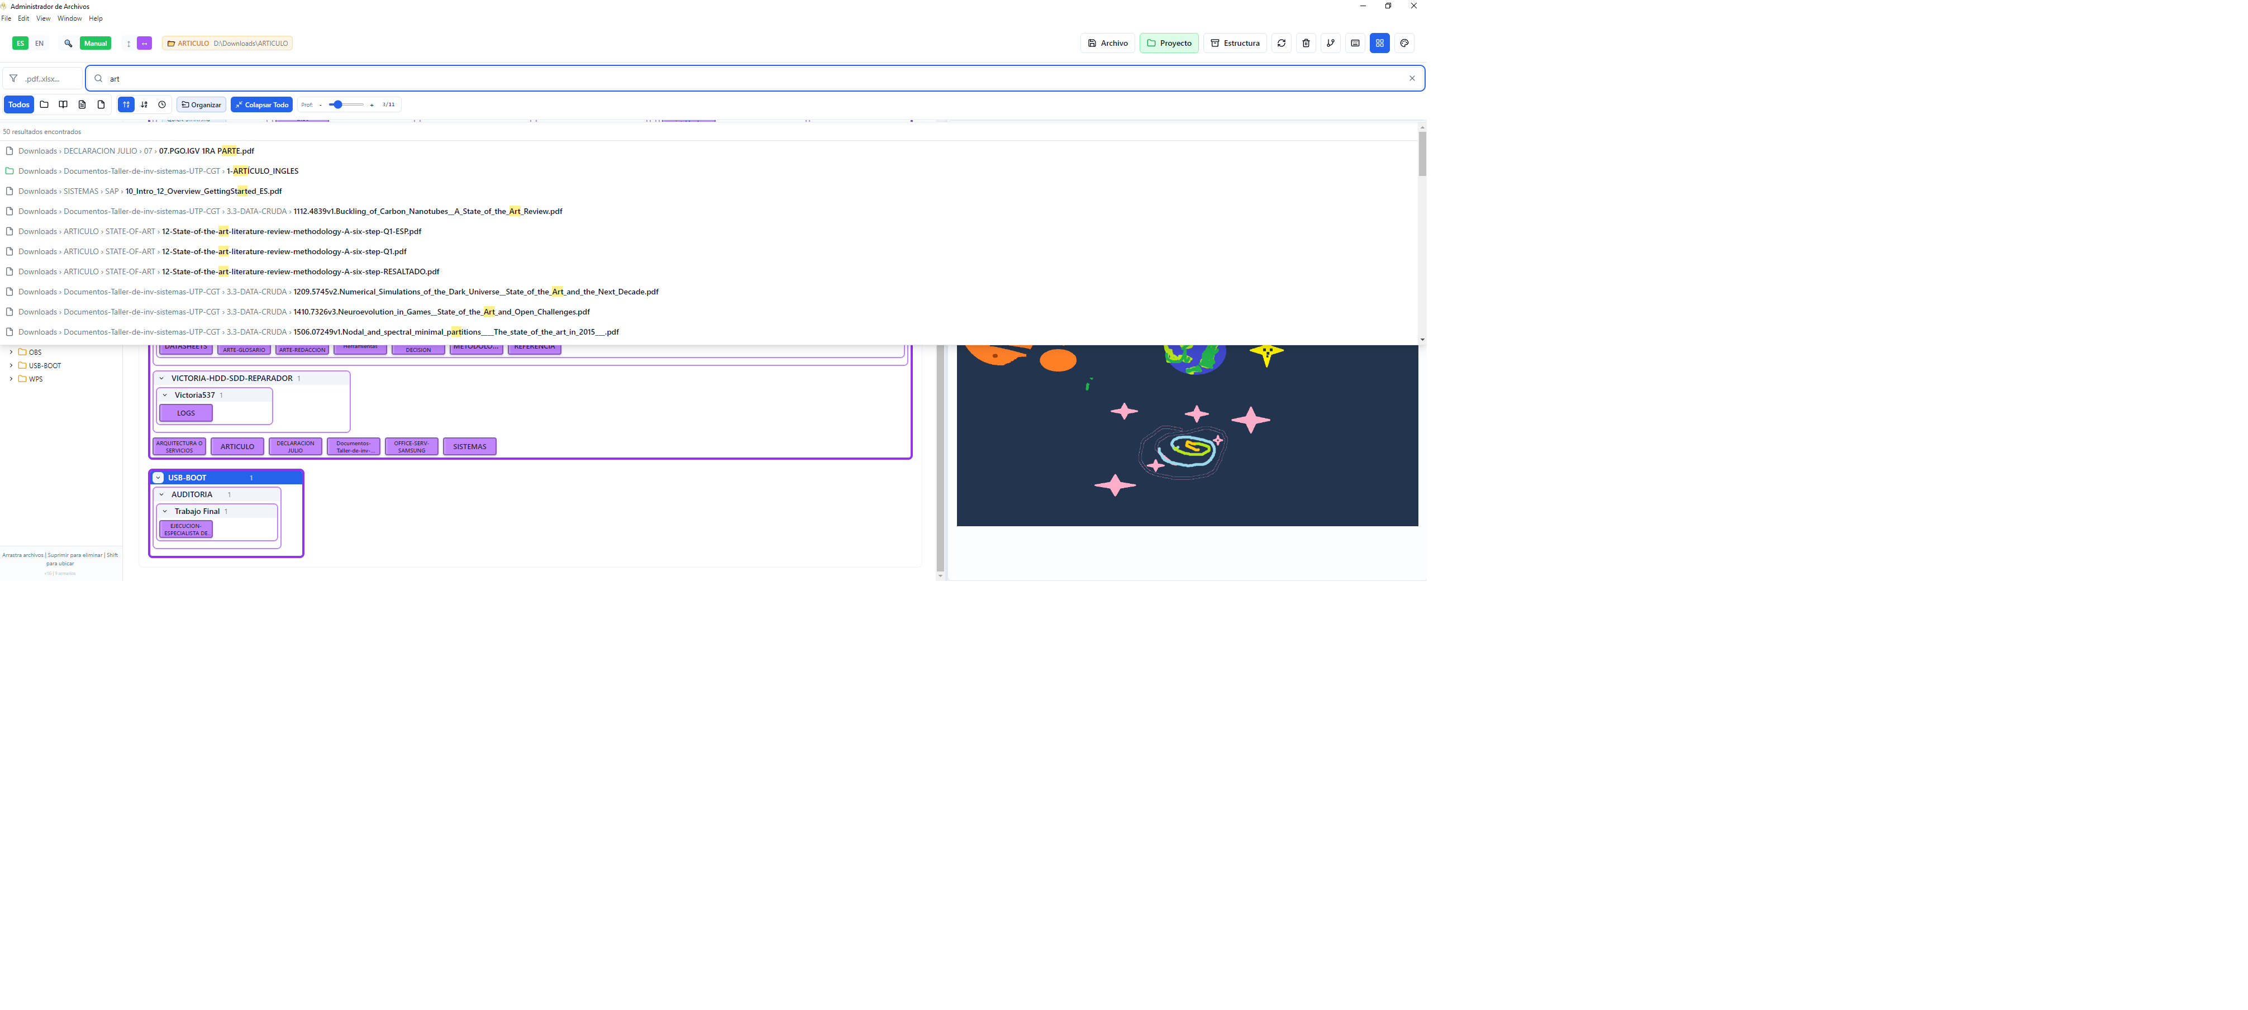Click the descending sort icon
Image resolution: width=2248 pixels, height=1010 pixels.
click(144, 105)
